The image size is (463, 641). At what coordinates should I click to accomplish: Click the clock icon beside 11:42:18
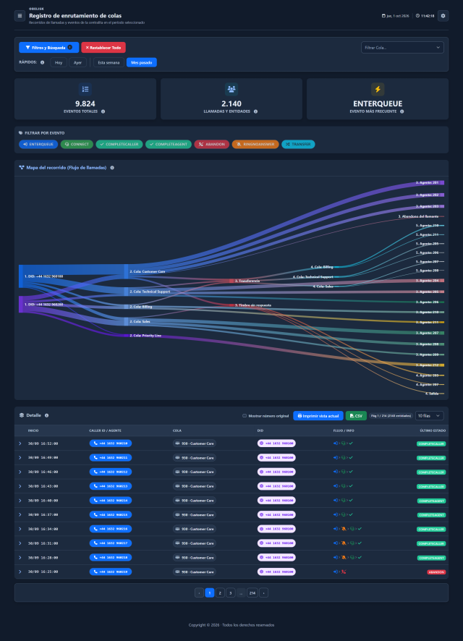tap(417, 16)
